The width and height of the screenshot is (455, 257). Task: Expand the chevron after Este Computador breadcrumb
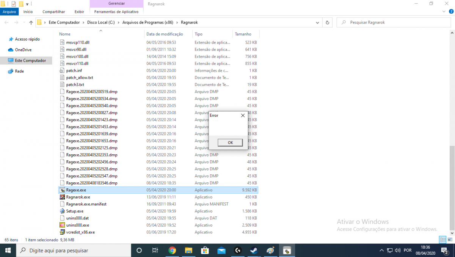(x=83, y=23)
